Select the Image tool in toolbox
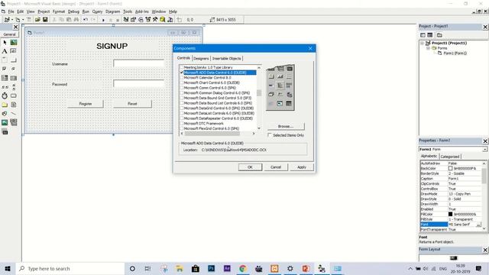This screenshot has height=275, width=489. coord(5,122)
